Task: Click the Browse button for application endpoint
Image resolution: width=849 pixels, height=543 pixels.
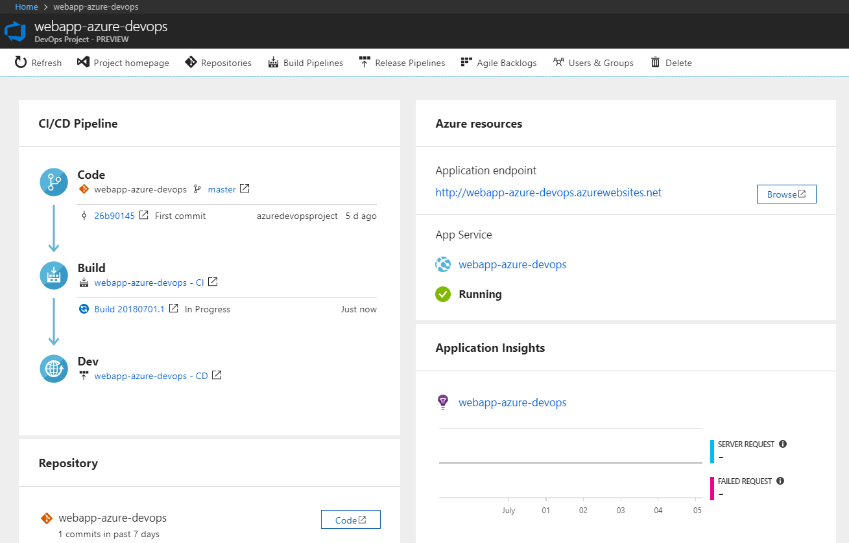Action: coord(786,194)
